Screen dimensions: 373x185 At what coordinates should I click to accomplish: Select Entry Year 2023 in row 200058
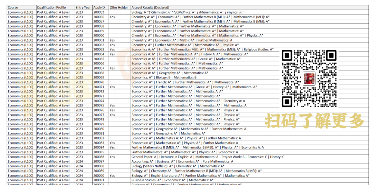tap(84, 26)
